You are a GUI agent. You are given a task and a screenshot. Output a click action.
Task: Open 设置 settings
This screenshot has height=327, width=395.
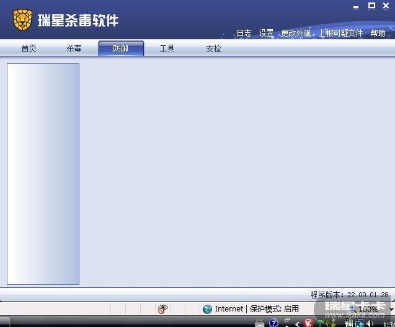click(266, 33)
